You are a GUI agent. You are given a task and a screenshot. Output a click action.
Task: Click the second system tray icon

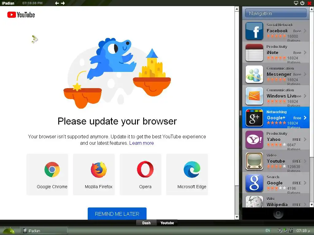pyautogui.click(x=285, y=230)
